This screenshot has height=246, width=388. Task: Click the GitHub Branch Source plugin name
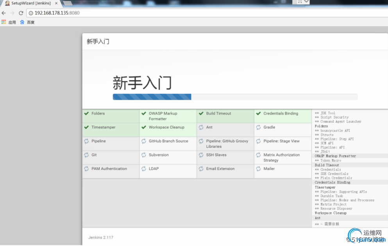point(168,141)
